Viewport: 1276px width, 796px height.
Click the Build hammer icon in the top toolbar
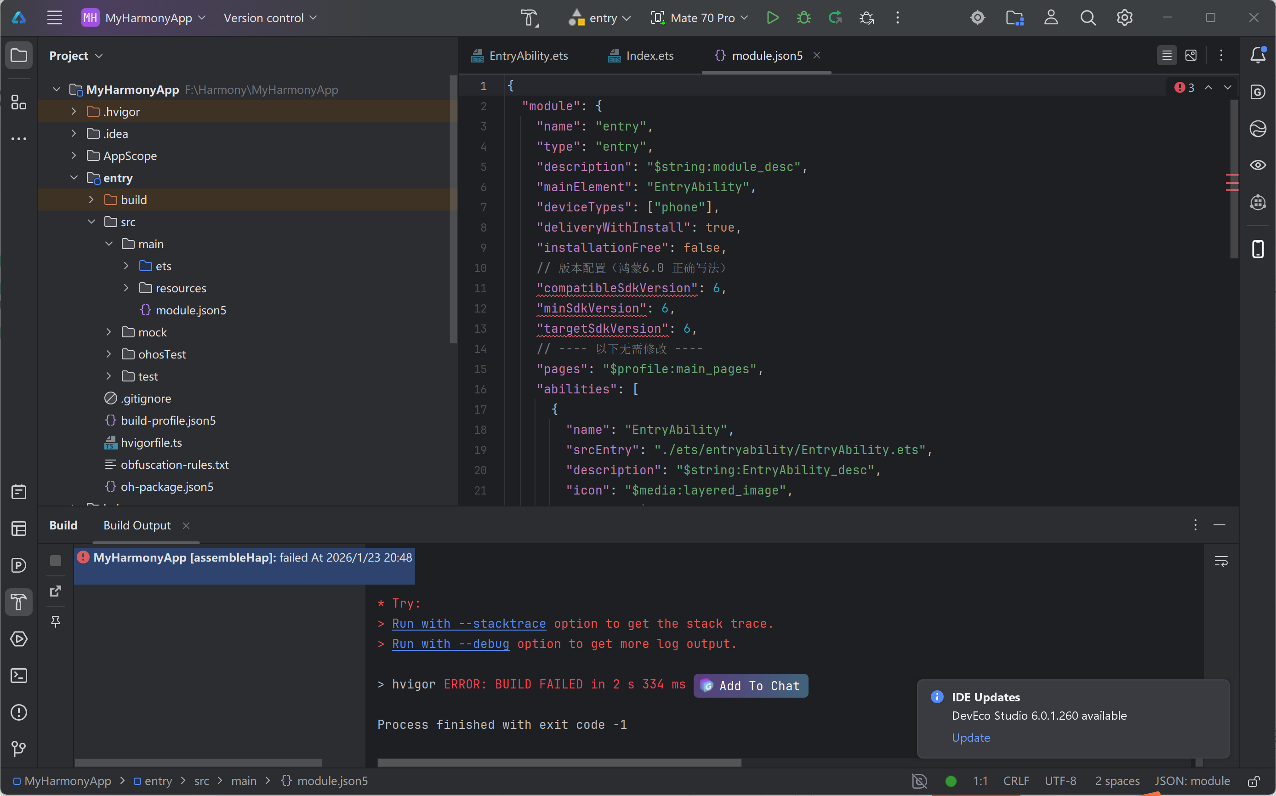(529, 18)
